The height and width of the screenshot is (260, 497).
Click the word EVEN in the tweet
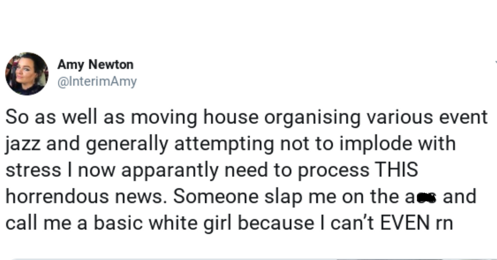tap(405, 222)
